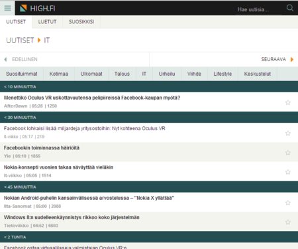This screenshot has width=298, height=249.
Task: Click the '< 2 TUNTIA' section header
Action: (x=149, y=237)
